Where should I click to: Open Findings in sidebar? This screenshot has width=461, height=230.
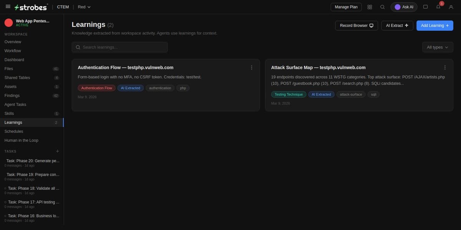click(32, 96)
